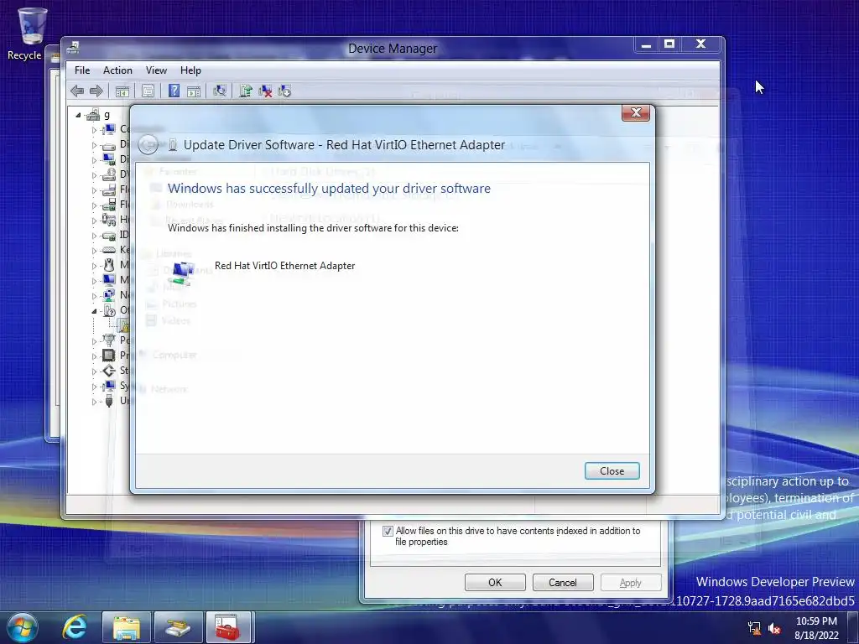The width and height of the screenshot is (859, 644).
Task: Select the Processors chip icon
Action: point(109,356)
